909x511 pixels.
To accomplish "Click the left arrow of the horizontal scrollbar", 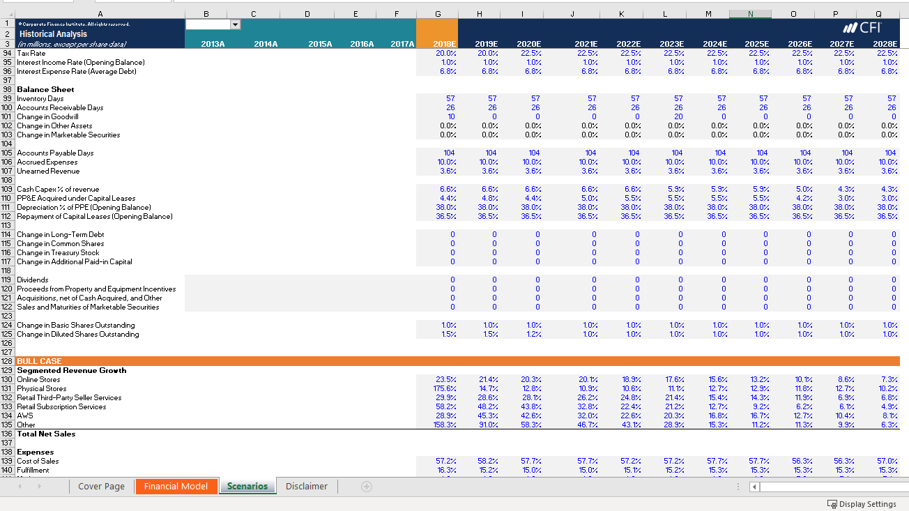I will pos(756,487).
